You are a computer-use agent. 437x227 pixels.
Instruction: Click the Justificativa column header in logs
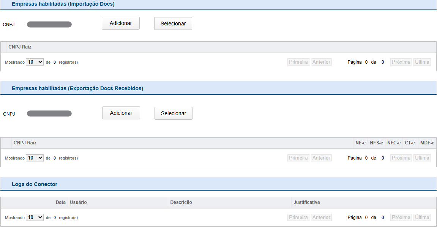point(306,202)
